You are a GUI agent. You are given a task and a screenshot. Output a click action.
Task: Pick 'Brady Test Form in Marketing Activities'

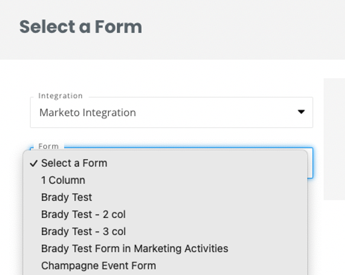pos(135,249)
